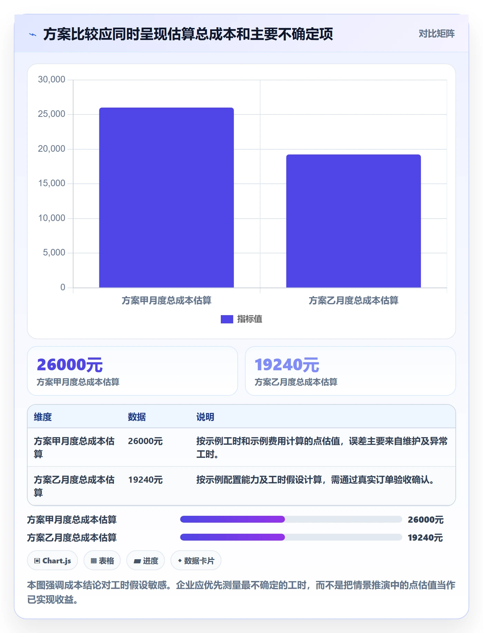Click the 方案甲月度总成本估算 x-axis label
The height and width of the screenshot is (633, 483).
click(166, 301)
